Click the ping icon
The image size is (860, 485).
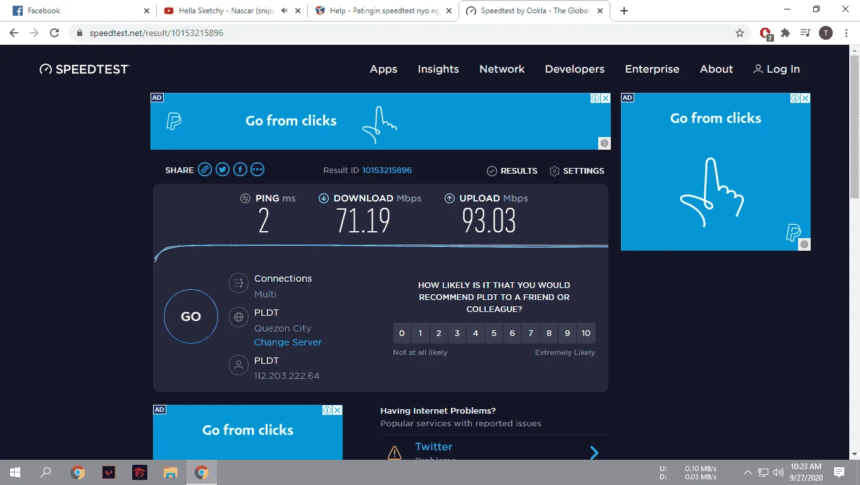245,198
